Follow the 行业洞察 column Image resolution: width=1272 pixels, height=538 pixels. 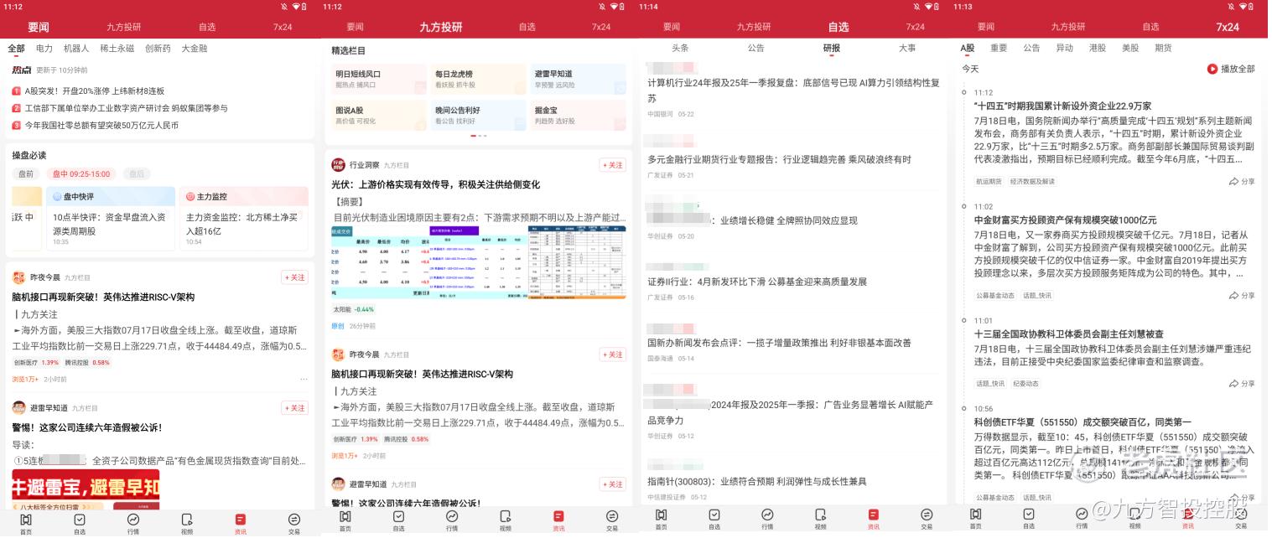[612, 165]
